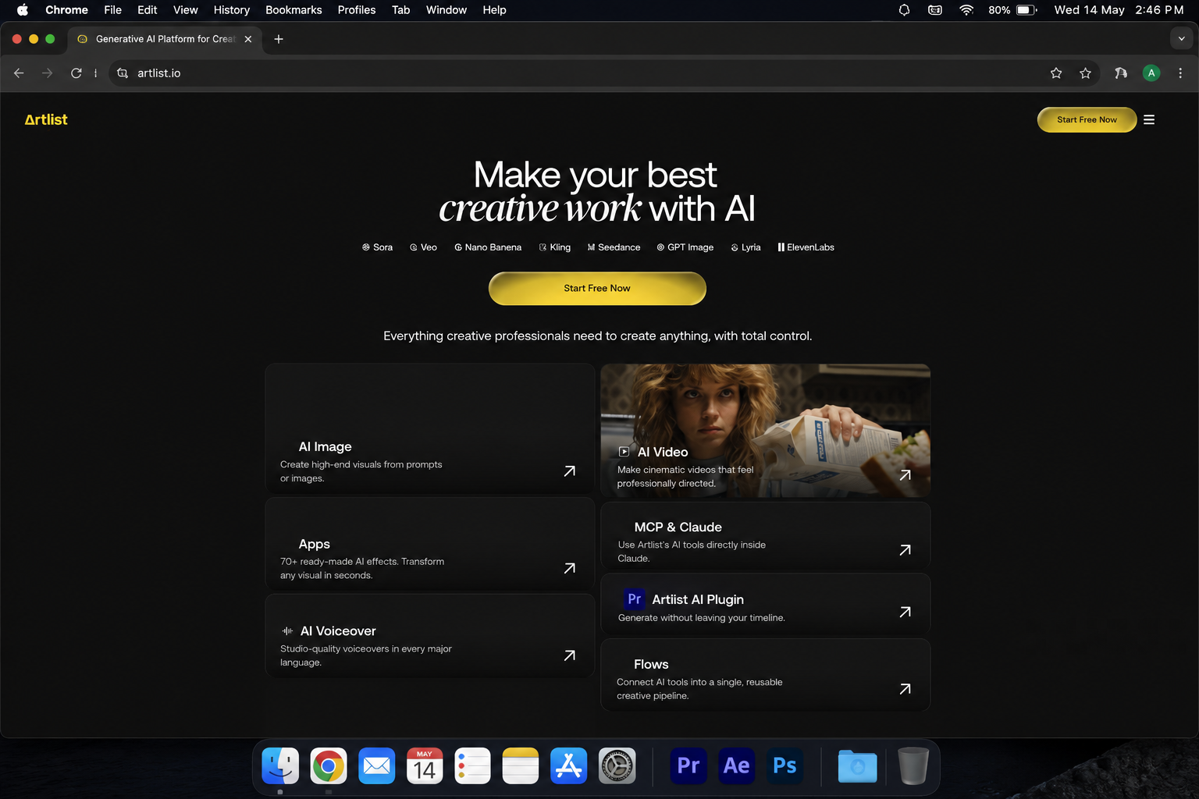Open the Edit menu
This screenshot has height=799, width=1199.
(148, 10)
